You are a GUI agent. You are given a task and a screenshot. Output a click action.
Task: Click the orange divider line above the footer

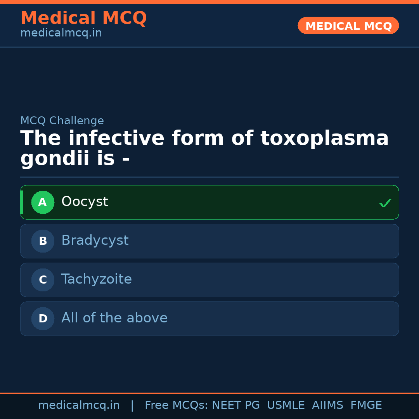click(x=209, y=393)
